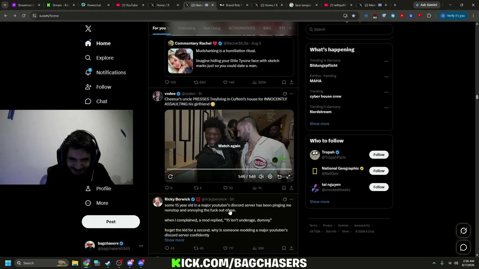Share the post with 14K likes
The image size is (479, 269).
291,82
